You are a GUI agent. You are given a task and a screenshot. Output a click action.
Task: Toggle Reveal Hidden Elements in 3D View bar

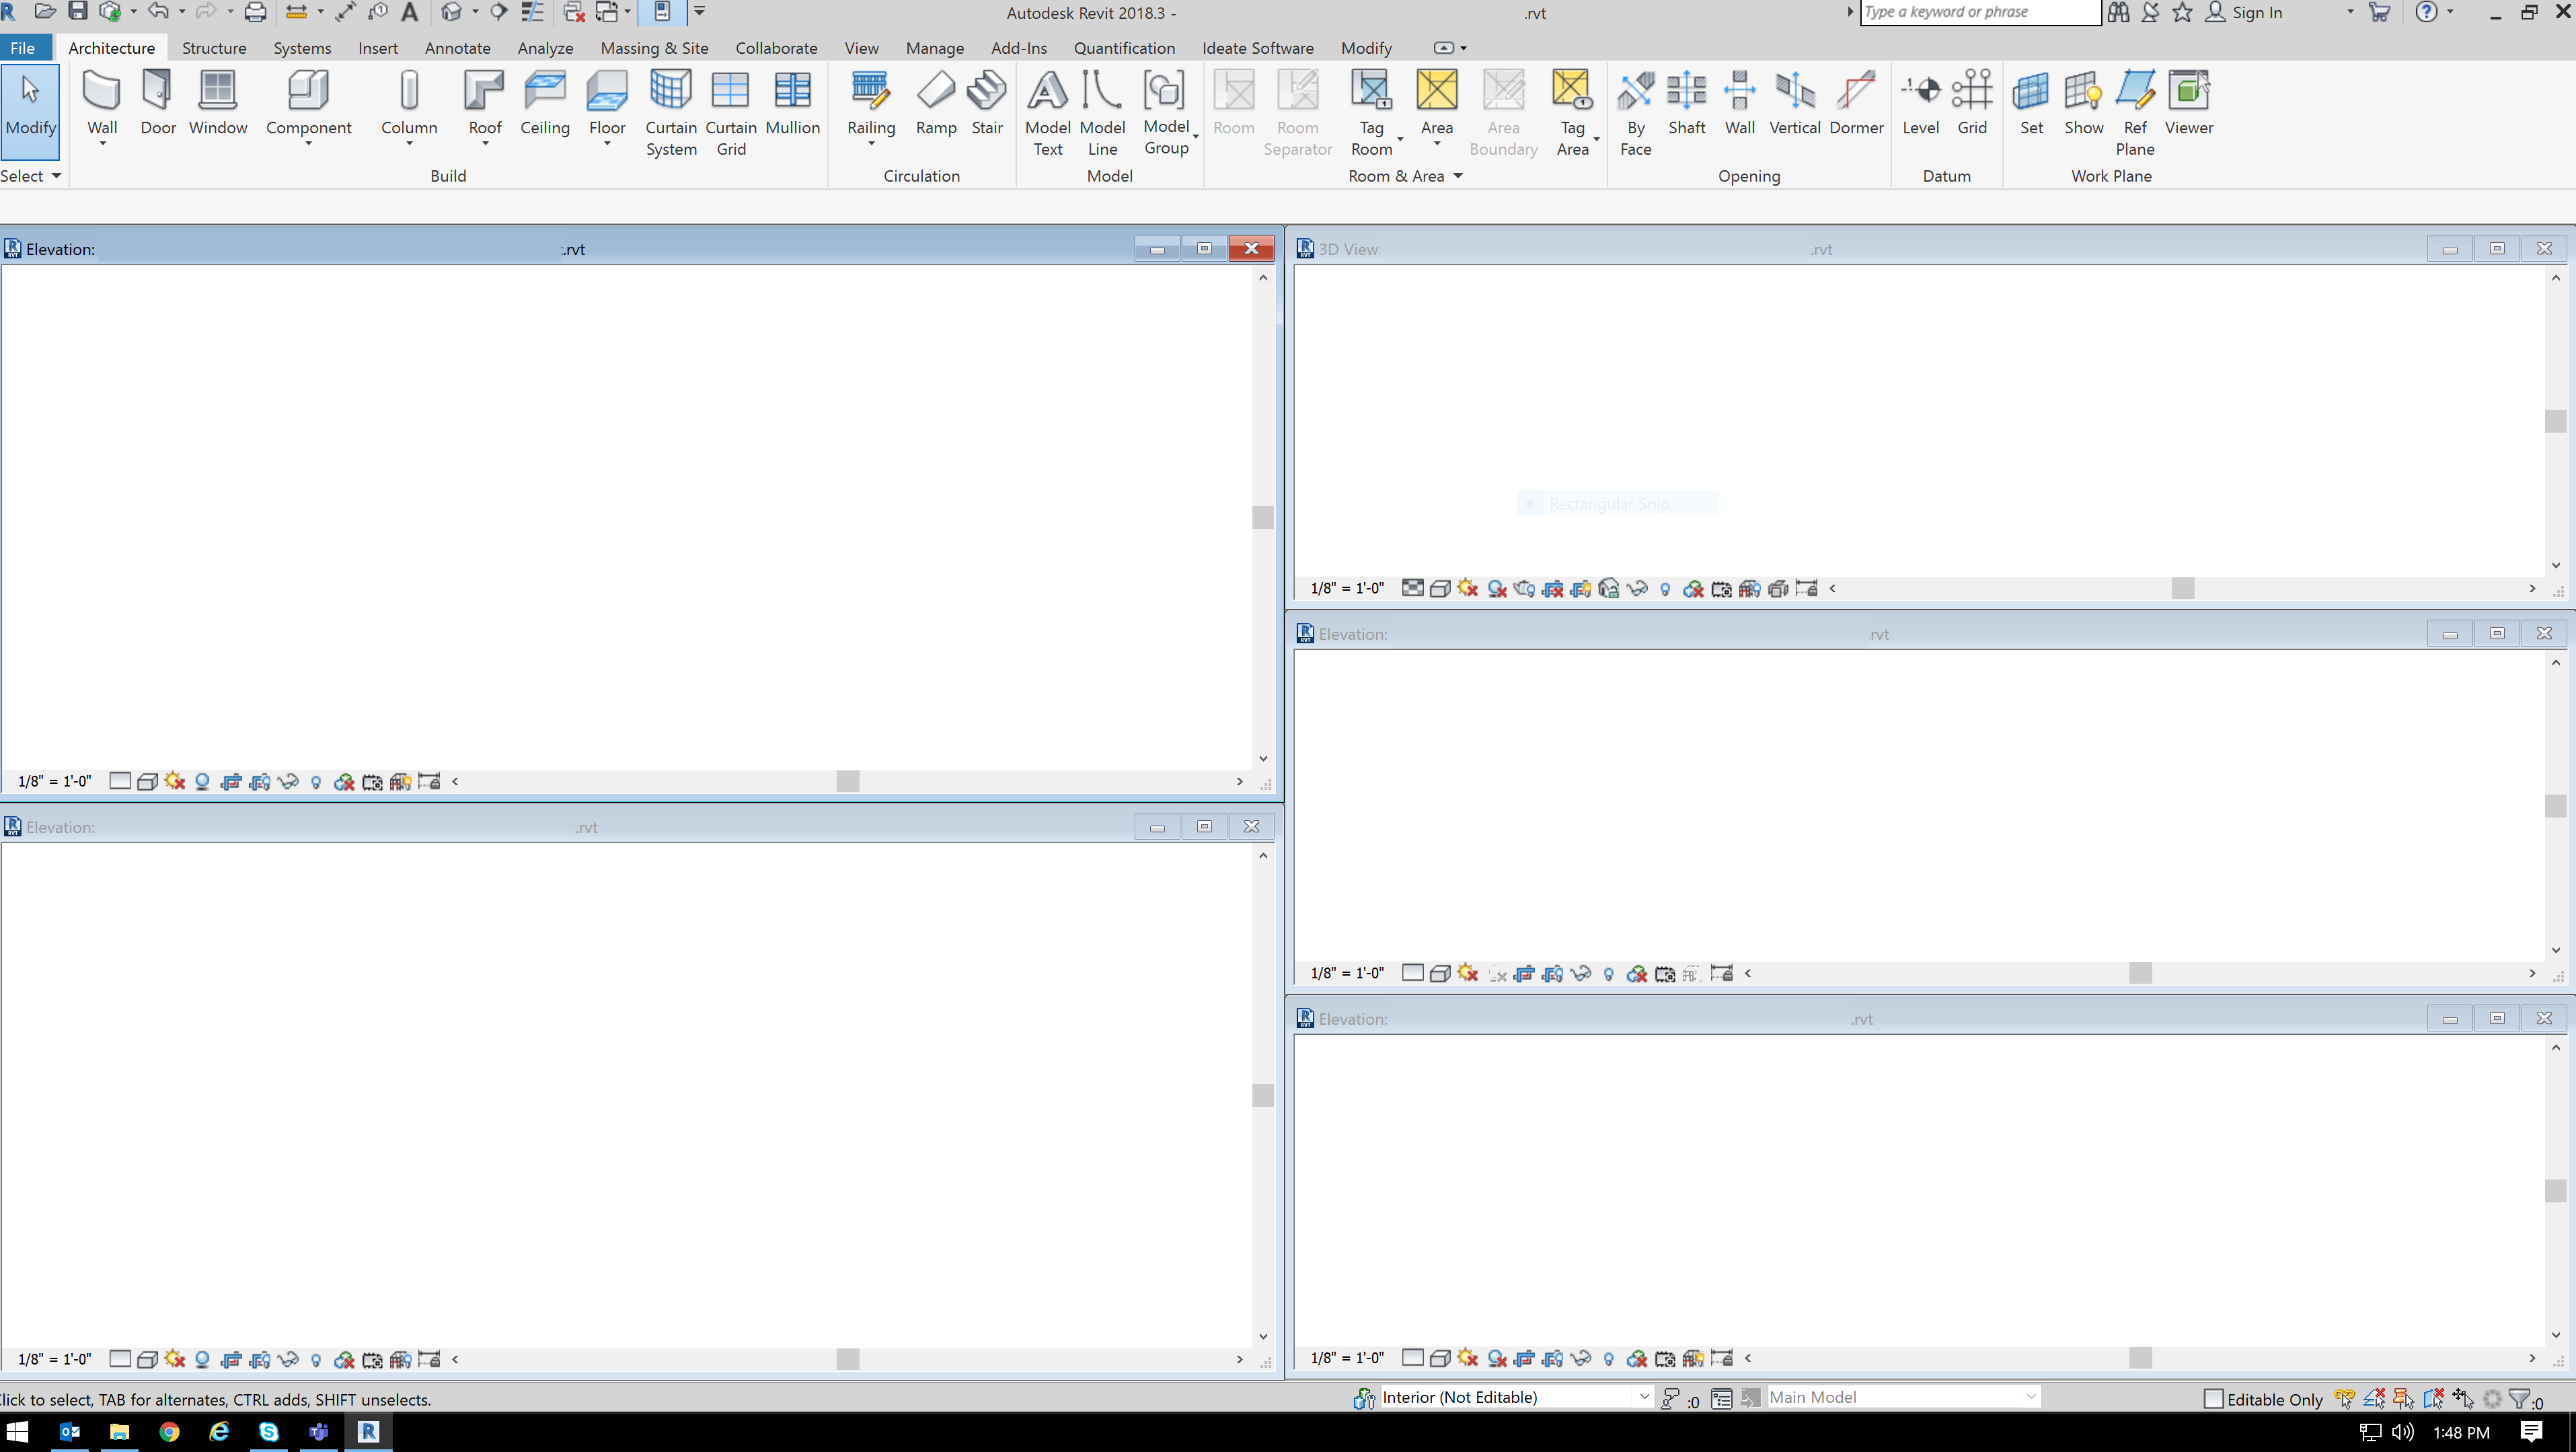(1665, 589)
